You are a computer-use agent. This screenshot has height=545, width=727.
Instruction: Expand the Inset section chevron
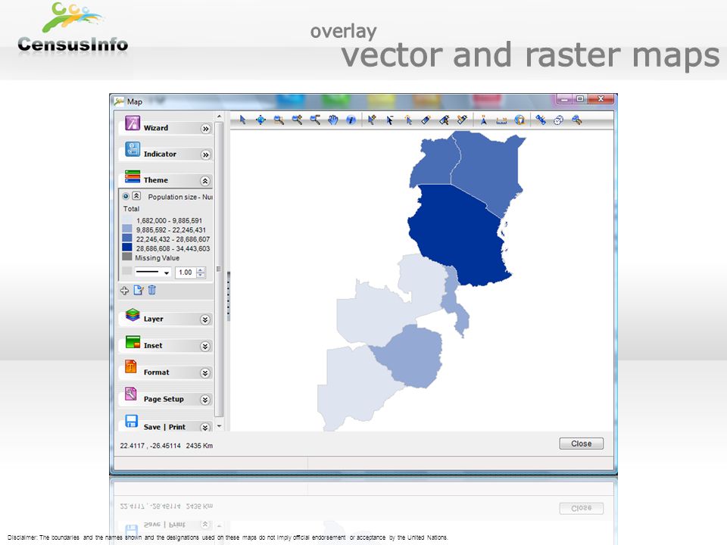205,347
